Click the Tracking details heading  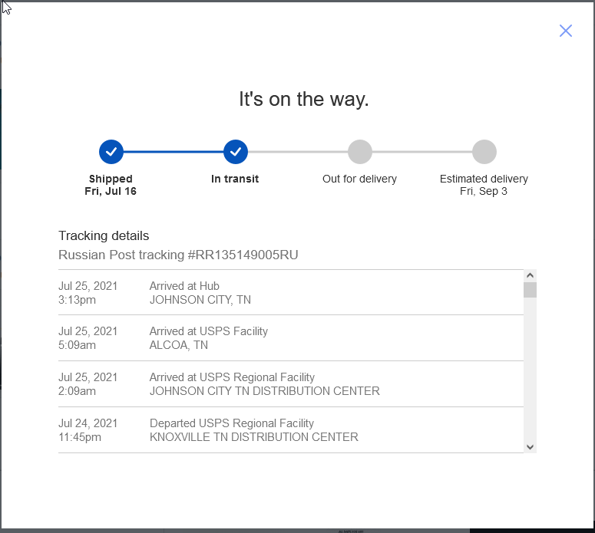click(104, 235)
